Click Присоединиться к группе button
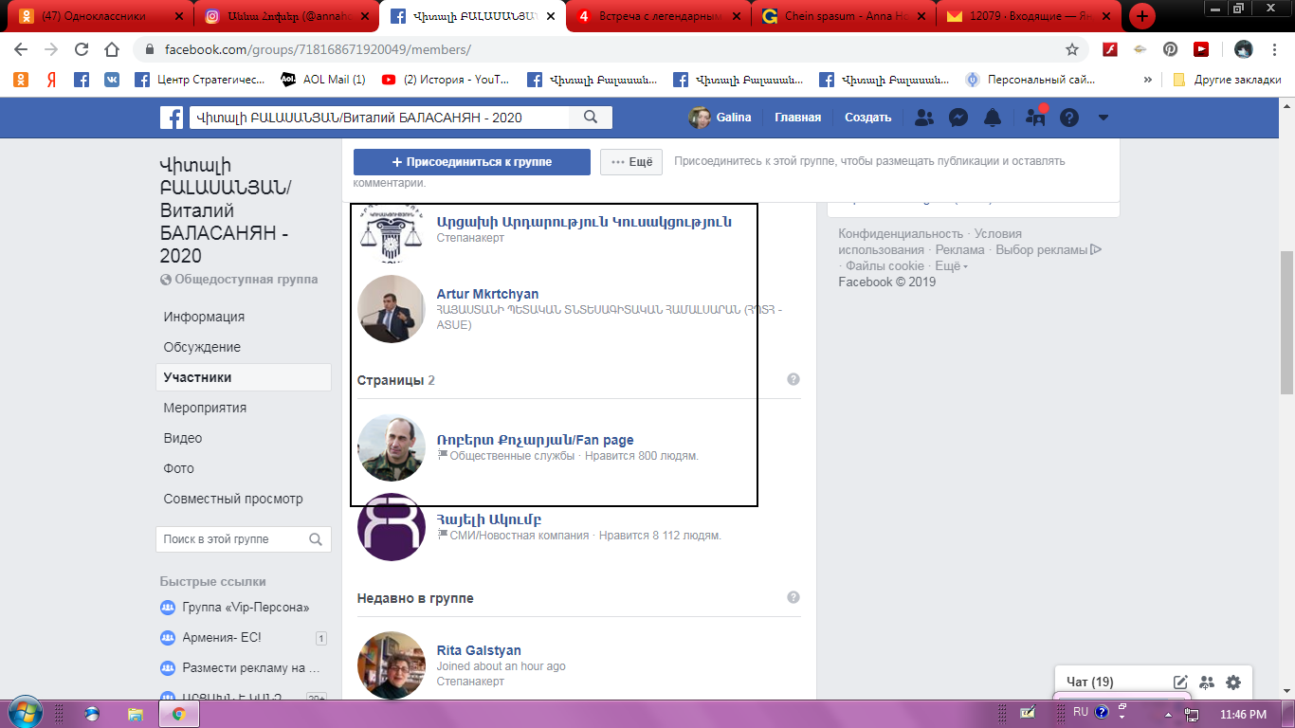The width and height of the screenshot is (1295, 728). (471, 162)
